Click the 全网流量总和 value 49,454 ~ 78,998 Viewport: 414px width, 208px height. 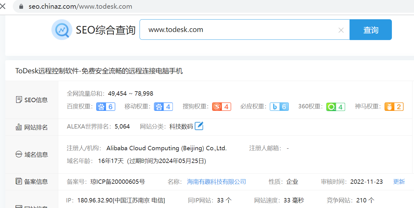tap(131, 93)
